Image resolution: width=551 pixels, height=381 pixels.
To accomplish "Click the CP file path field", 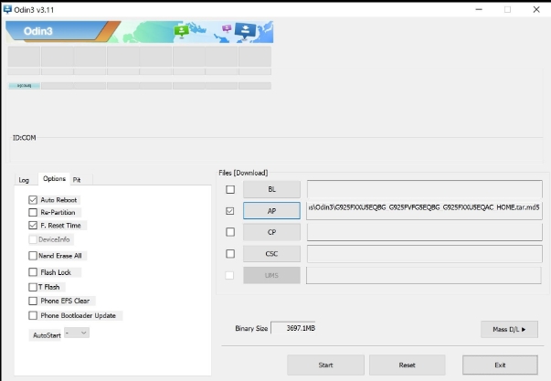I will click(x=425, y=232).
